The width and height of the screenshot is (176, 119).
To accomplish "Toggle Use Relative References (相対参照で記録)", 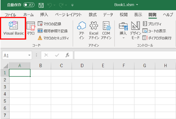I will pyautogui.click(x=52, y=31).
